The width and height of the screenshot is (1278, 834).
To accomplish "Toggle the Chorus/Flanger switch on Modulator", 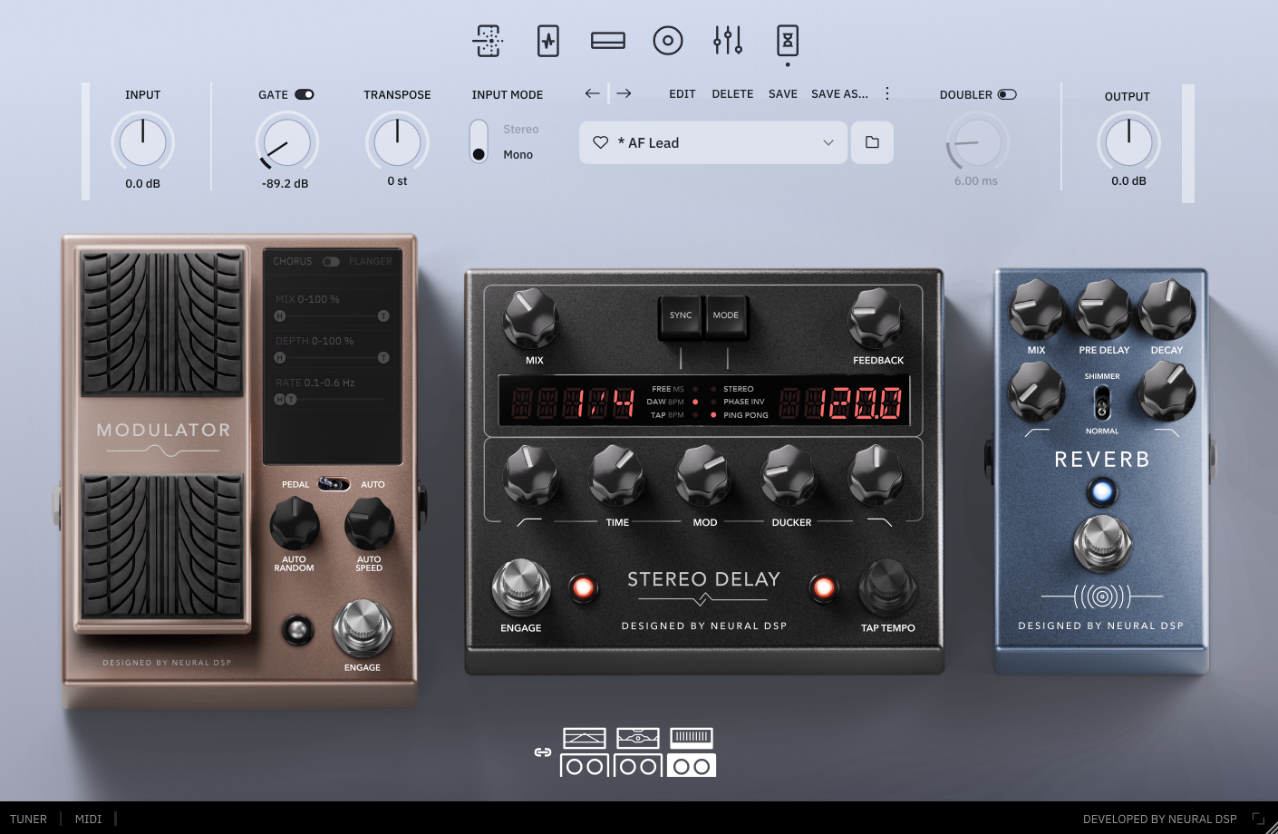I will [331, 261].
